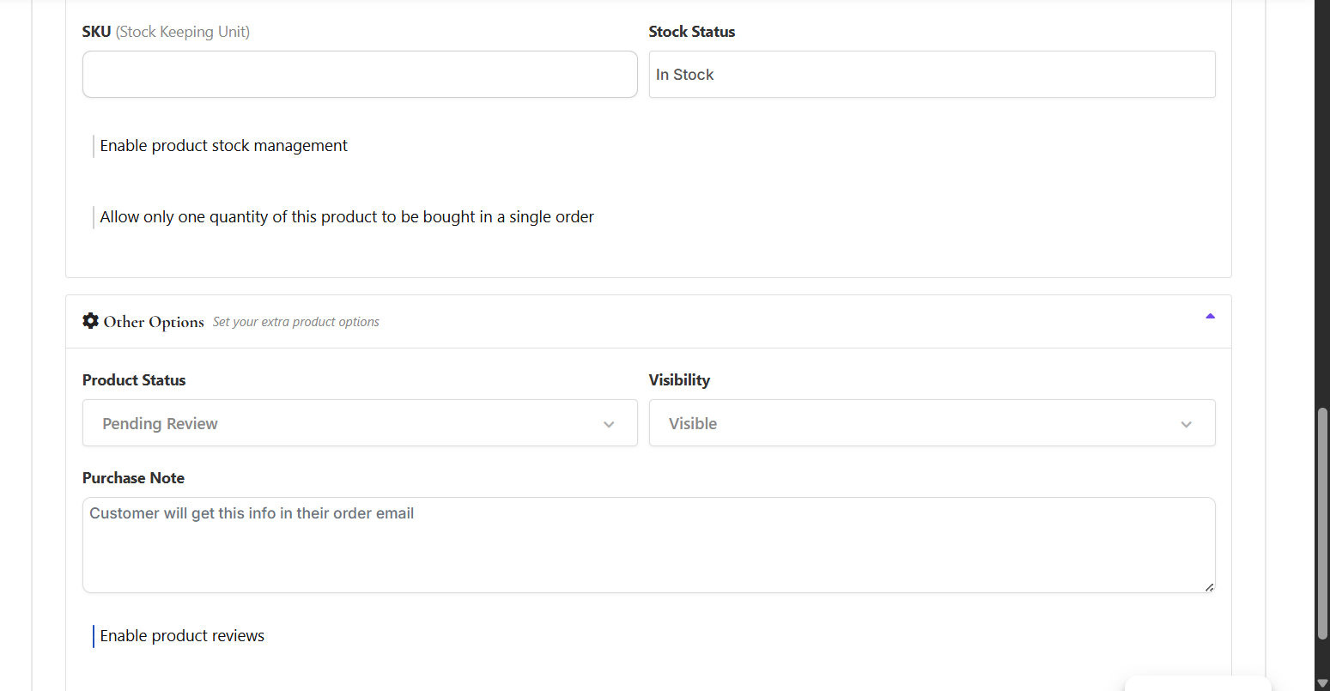Click the 'Set your extra product options' subtitle

(296, 322)
